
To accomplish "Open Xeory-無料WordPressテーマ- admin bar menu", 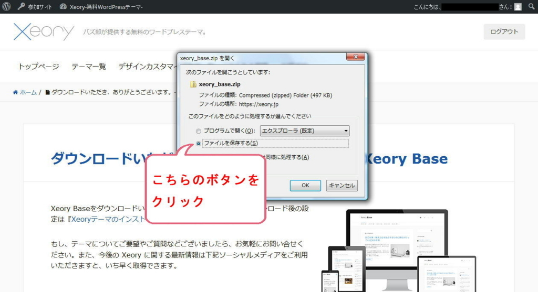I will (x=106, y=7).
